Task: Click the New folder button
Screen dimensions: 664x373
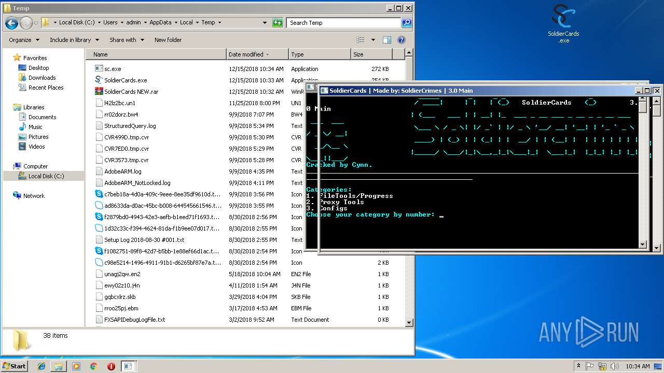Action: click(x=168, y=40)
